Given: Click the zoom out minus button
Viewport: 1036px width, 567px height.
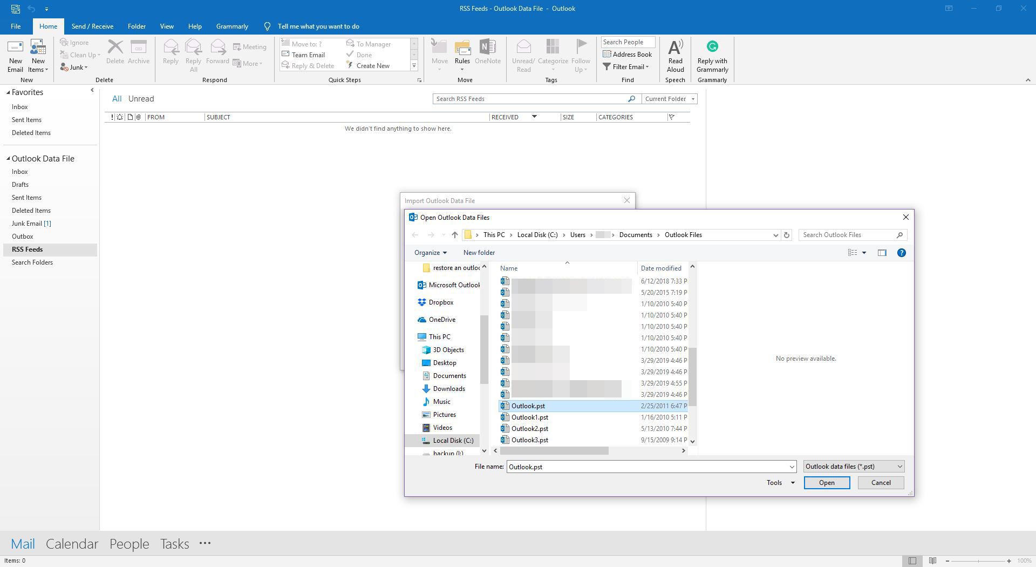Looking at the screenshot, I should (947, 561).
